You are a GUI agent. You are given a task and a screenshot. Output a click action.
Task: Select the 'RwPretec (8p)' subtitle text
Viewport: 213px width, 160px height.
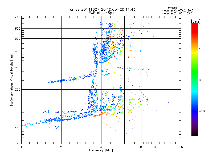101,13
